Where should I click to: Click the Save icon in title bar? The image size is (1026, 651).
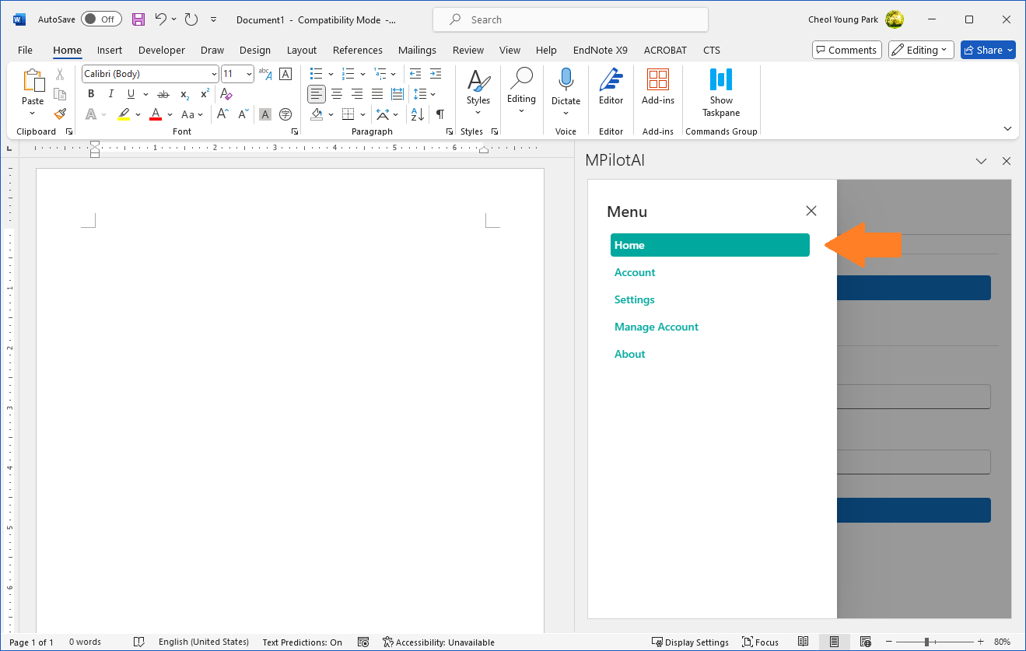[x=138, y=19]
